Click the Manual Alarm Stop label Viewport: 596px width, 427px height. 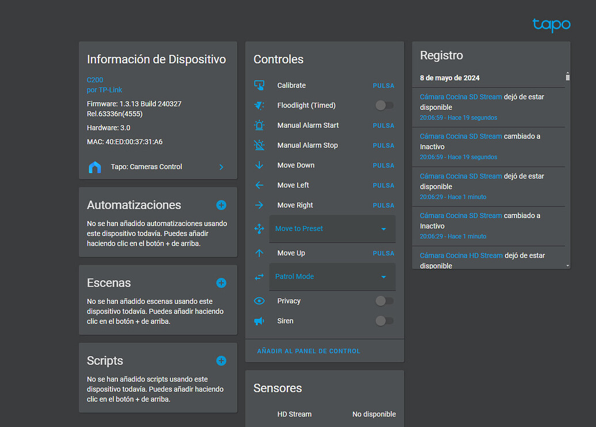(x=308, y=146)
